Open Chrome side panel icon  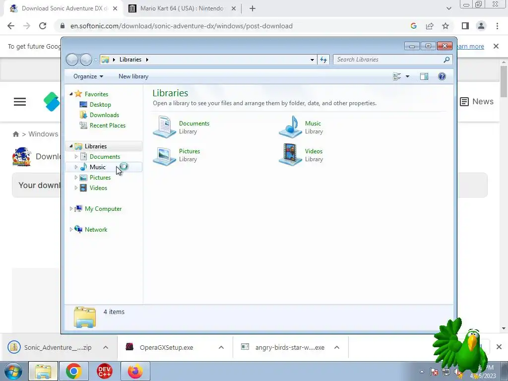[465, 26]
